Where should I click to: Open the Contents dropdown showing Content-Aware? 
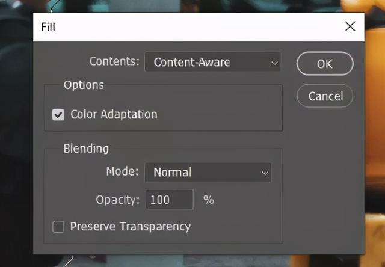click(x=212, y=62)
